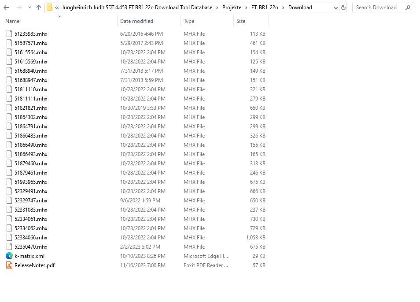Select the 51864791.mhx file icon
This screenshot has height=302, width=420.
(x=9, y=127)
